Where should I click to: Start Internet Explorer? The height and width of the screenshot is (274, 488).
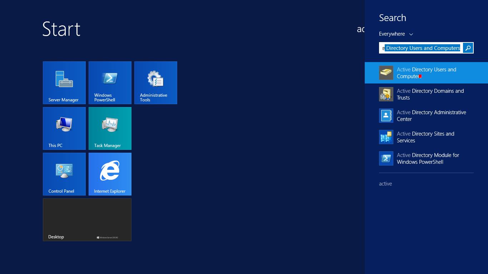110,174
